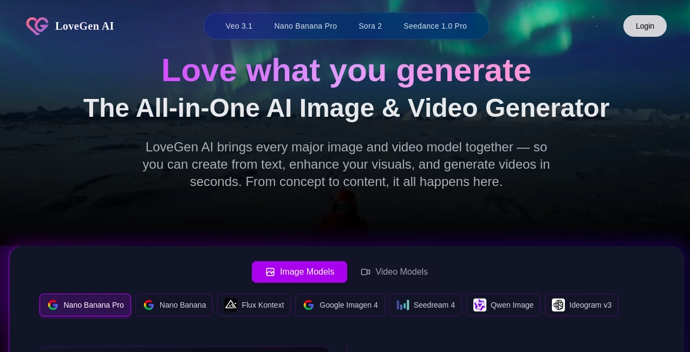Click the Login button
690x352 pixels.
coord(645,26)
